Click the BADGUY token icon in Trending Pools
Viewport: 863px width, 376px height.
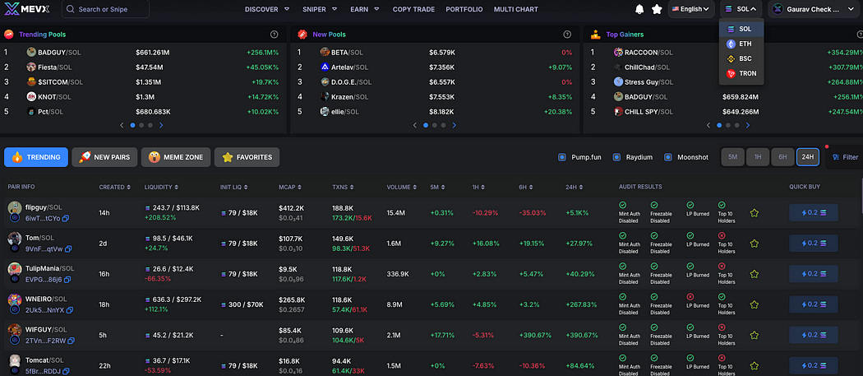pos(31,53)
